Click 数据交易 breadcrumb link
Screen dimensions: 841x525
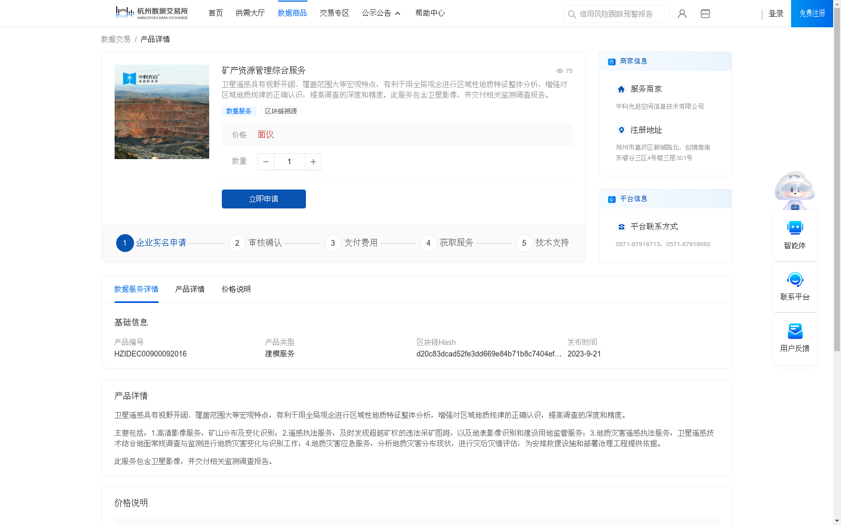coord(116,39)
